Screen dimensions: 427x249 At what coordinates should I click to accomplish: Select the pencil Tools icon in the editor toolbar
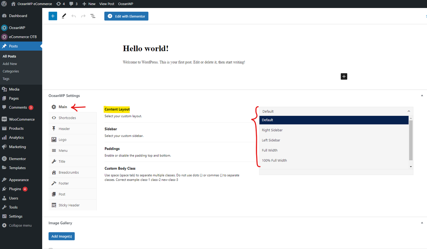point(64,16)
